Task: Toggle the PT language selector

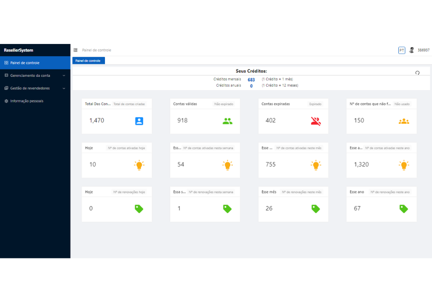Action: coord(402,50)
